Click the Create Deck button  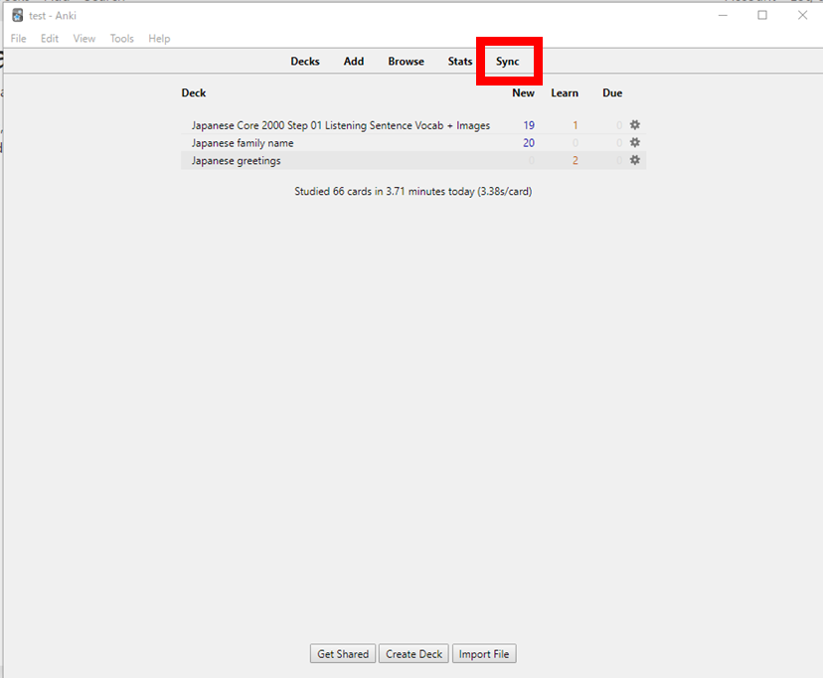tap(413, 654)
